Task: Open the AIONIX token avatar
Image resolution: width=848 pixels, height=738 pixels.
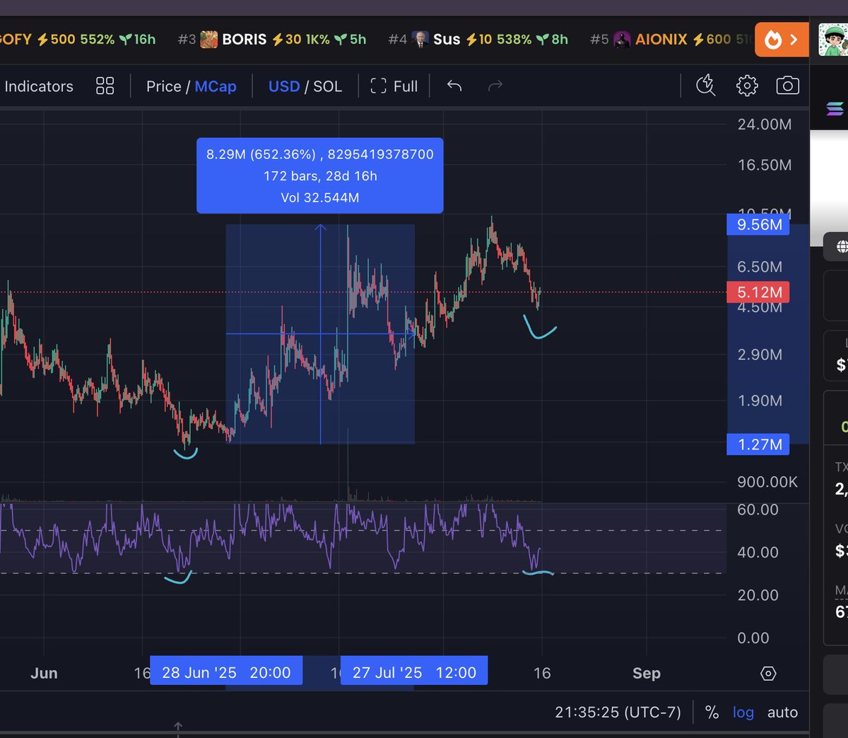Action: tap(622, 40)
